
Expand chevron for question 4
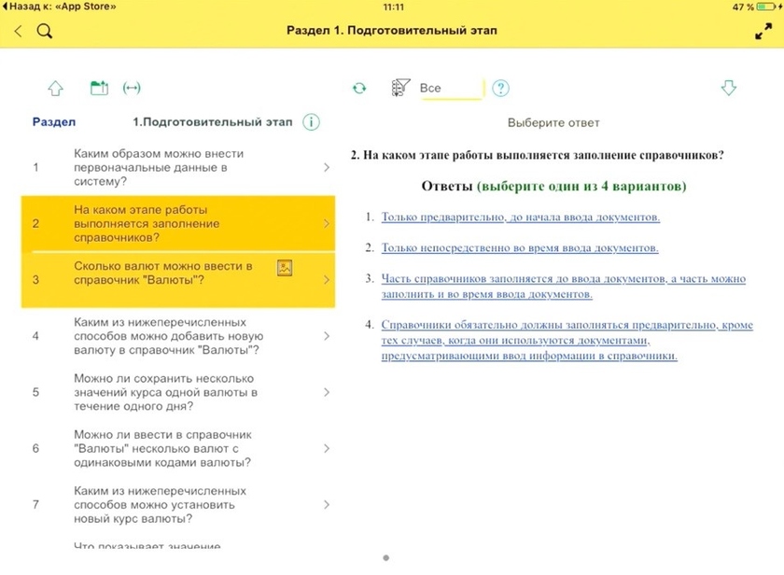coord(326,336)
